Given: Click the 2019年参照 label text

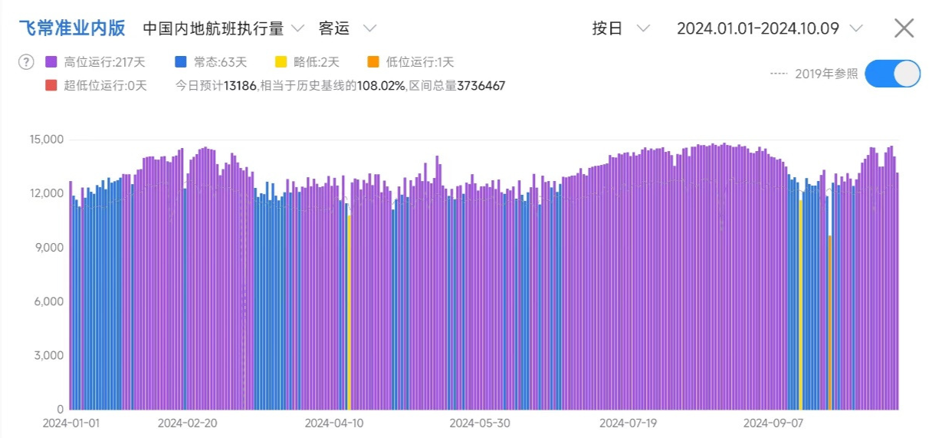Looking at the screenshot, I should pos(826,74).
